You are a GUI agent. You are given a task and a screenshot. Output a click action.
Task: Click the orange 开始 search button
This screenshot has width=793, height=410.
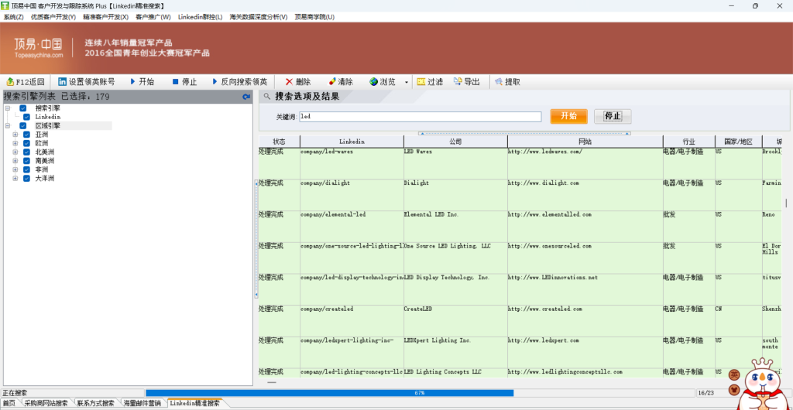[x=568, y=116]
